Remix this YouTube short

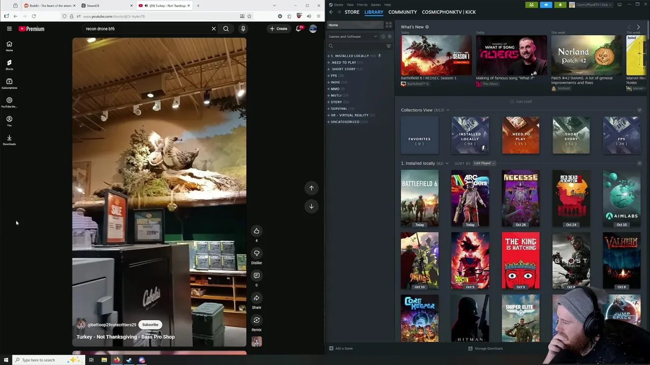[256, 320]
